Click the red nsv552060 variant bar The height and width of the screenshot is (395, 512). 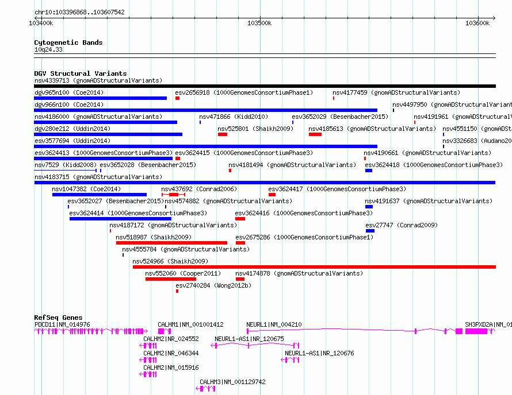pos(171,279)
